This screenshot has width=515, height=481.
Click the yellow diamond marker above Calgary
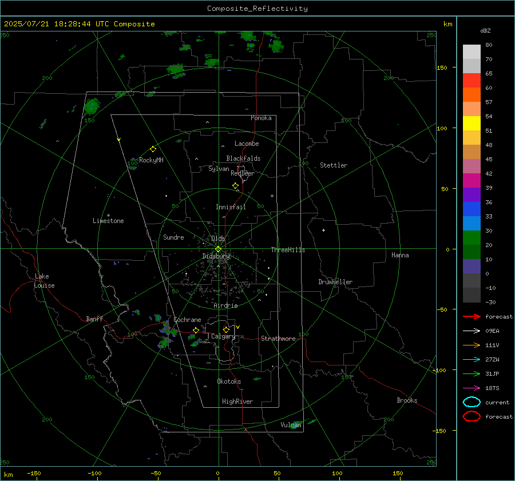[x=226, y=329]
